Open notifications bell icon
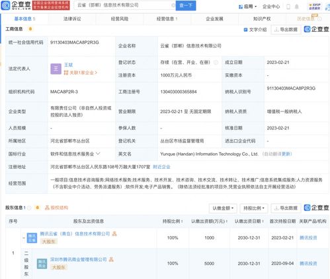Viewport: 330px width, 279px height. [297, 7]
